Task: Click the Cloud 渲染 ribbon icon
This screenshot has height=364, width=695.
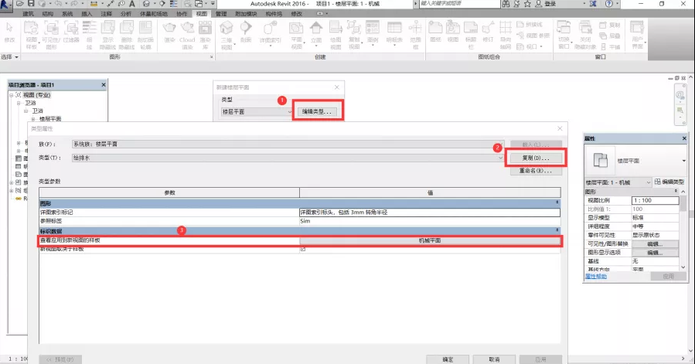Action: coord(187,35)
